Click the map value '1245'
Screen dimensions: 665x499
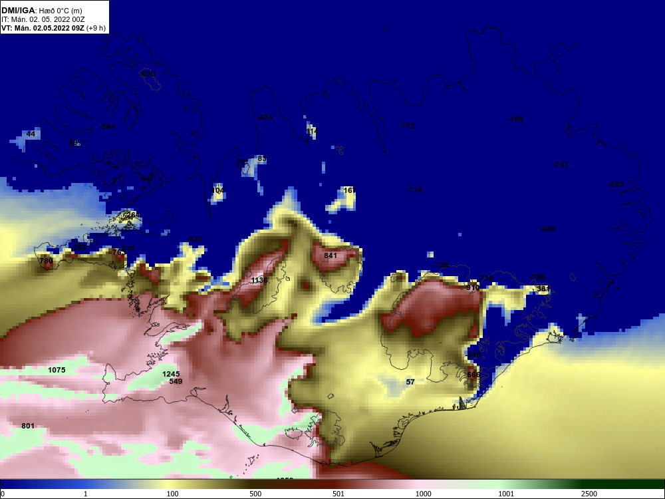click(x=171, y=374)
